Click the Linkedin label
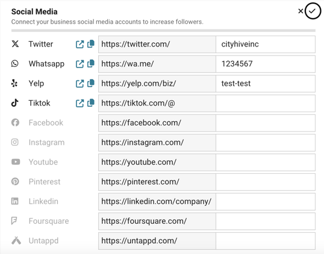 point(43,202)
